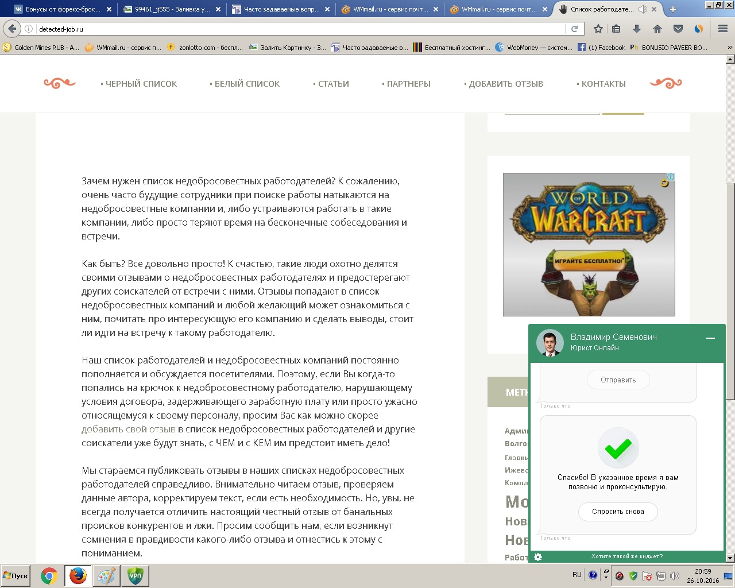Image resolution: width=735 pixels, height=588 pixels.
Task: Open ДОБАВИТЬ ОТЗЫВ menu item
Action: tap(504, 84)
